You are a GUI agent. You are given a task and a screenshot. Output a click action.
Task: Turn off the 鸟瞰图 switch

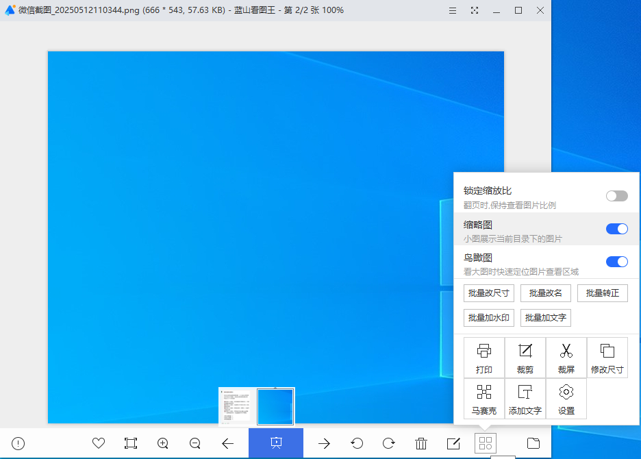pos(617,262)
